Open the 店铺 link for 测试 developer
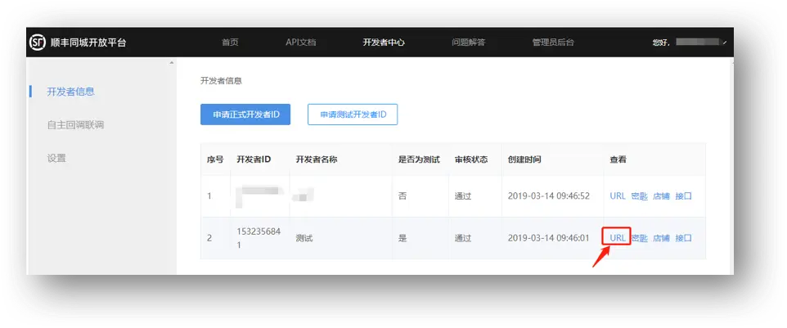Viewport: 787px width, 328px height. tap(662, 238)
